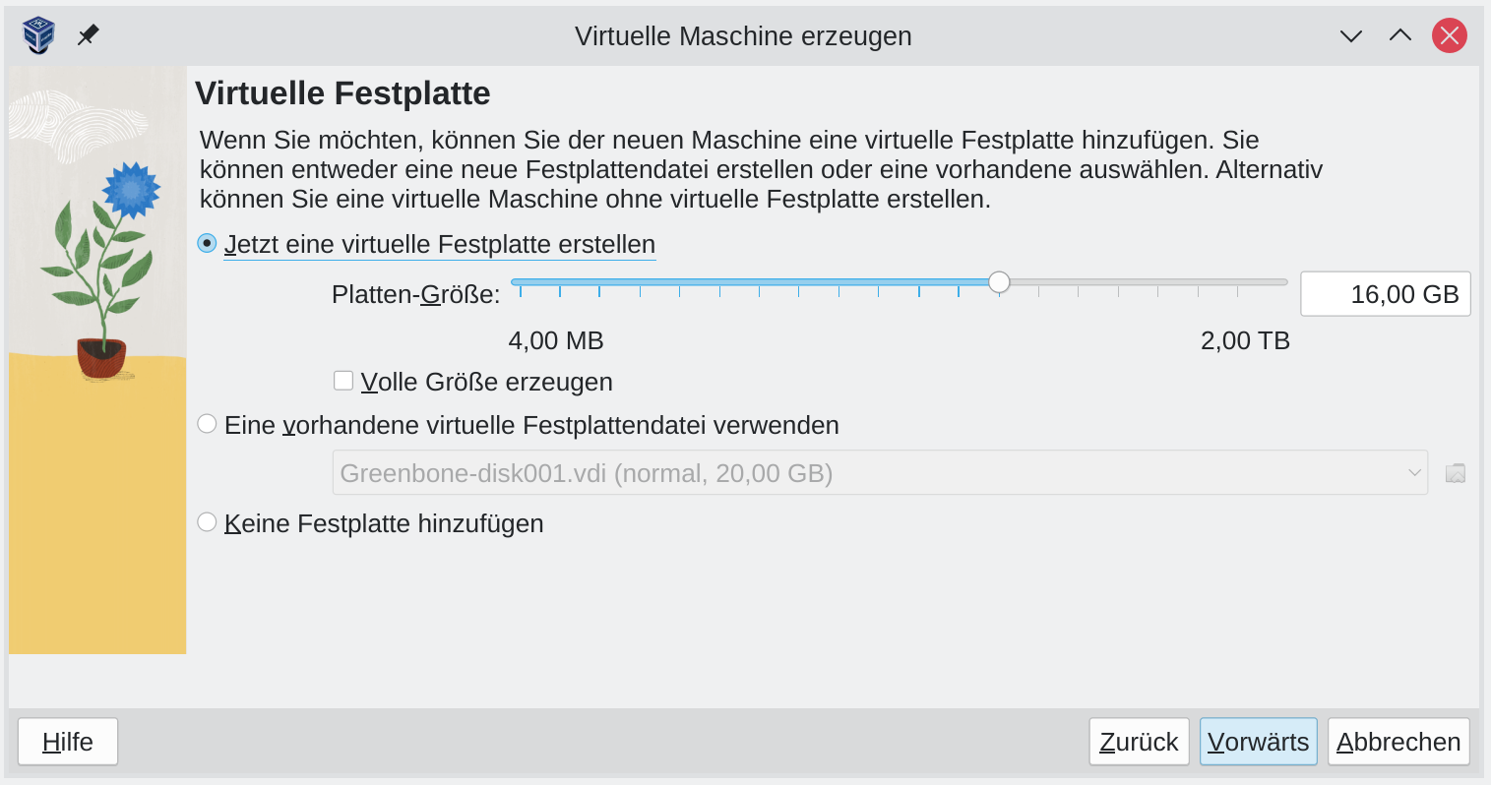
Task: Click the VirtualBox cube icon in title bar
Action: click(38, 35)
